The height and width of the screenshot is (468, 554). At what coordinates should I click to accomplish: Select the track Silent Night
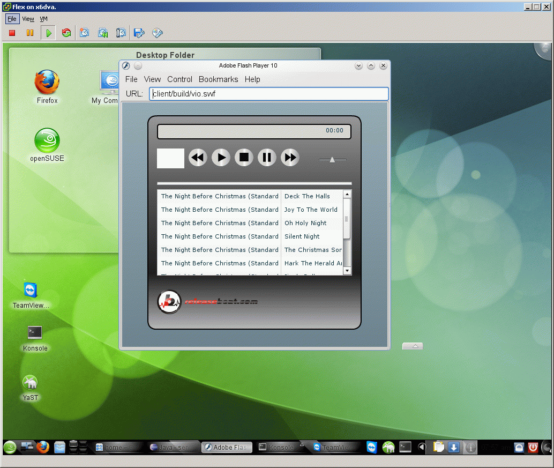click(302, 236)
